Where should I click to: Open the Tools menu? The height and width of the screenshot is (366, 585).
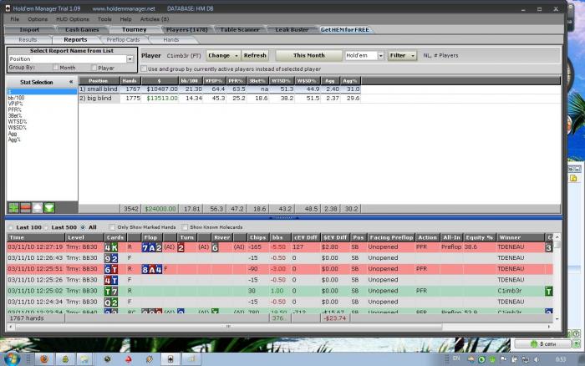[x=104, y=19]
